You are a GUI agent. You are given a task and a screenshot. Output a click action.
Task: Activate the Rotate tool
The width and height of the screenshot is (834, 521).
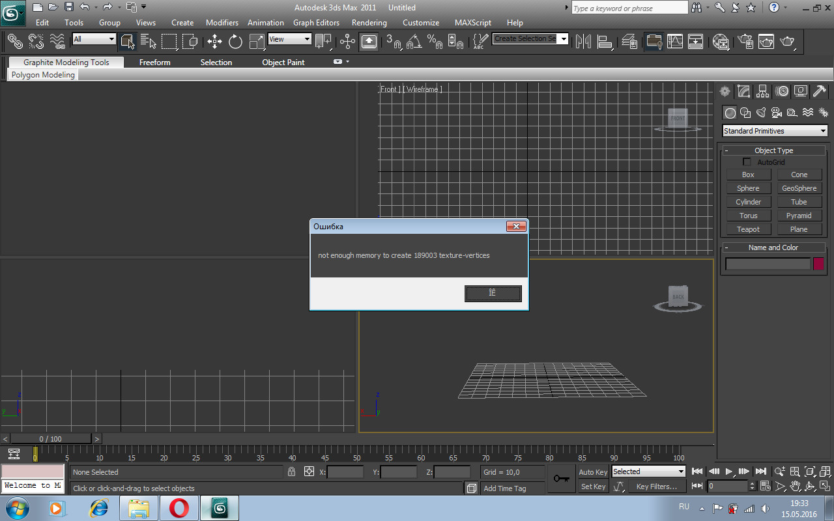(235, 42)
